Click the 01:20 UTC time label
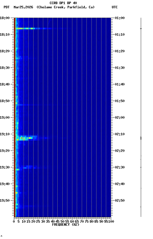The height and width of the screenshot is (239, 153). pyautogui.click(x=120, y=51)
